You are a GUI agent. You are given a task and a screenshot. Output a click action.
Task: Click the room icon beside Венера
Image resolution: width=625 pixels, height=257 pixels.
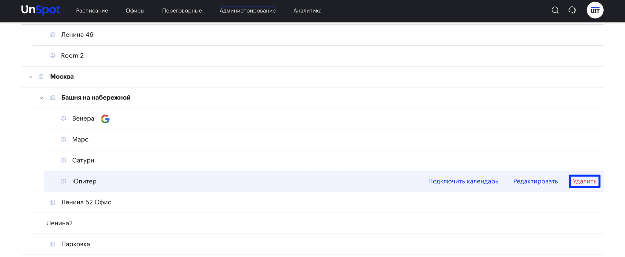coord(63,118)
